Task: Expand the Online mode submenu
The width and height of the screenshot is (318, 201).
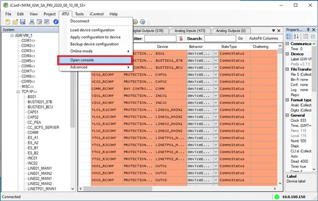Action: (x=95, y=51)
